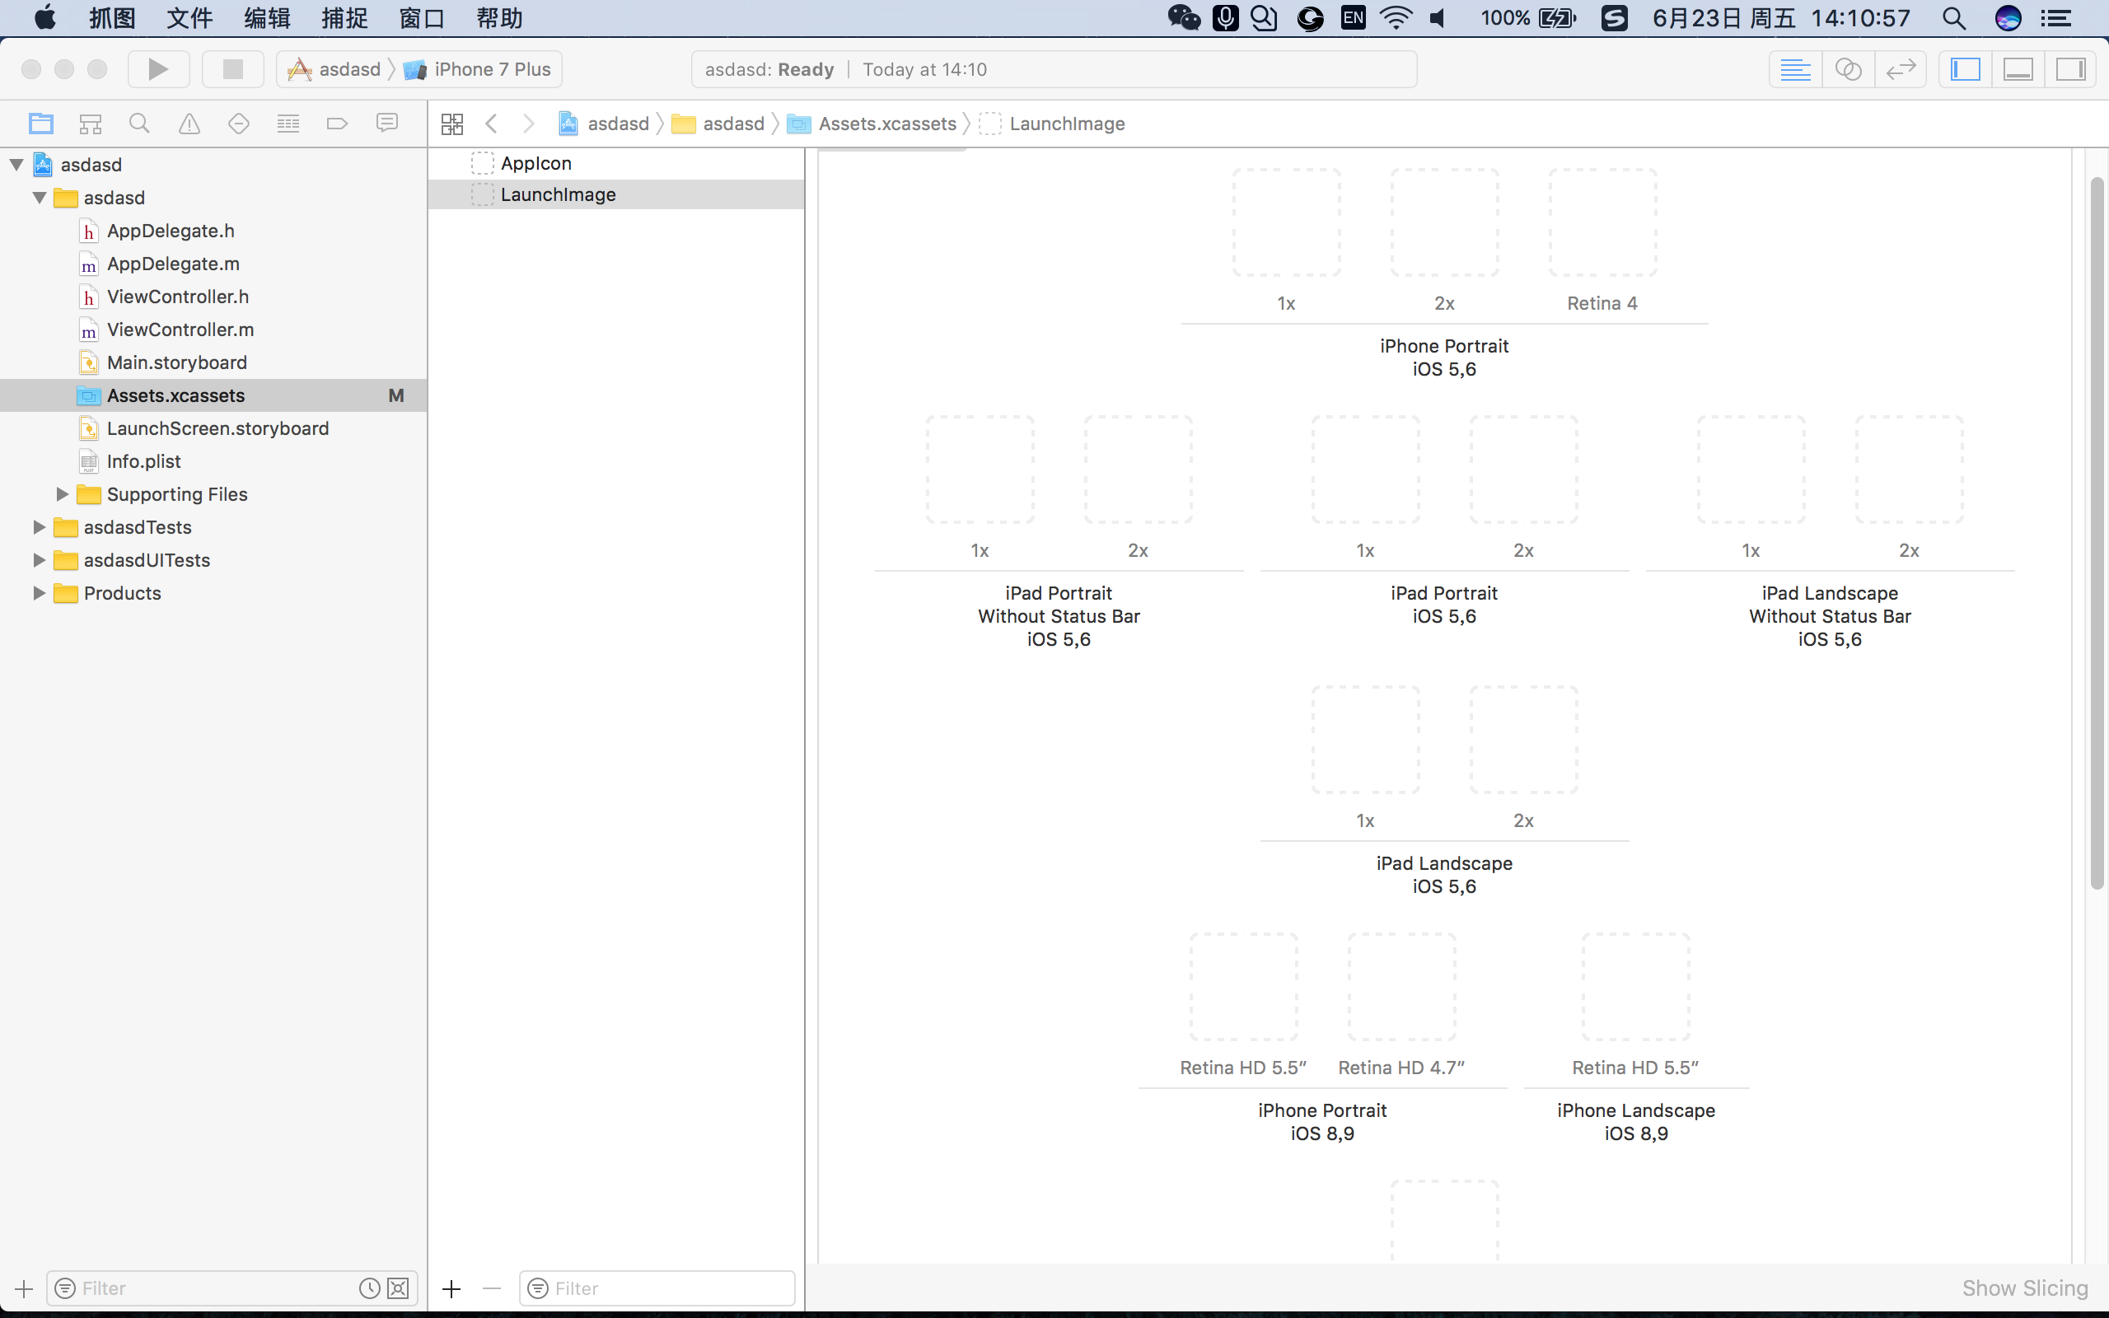Image resolution: width=2109 pixels, height=1318 pixels.
Task: Click the related items grid icon
Action: click(452, 124)
